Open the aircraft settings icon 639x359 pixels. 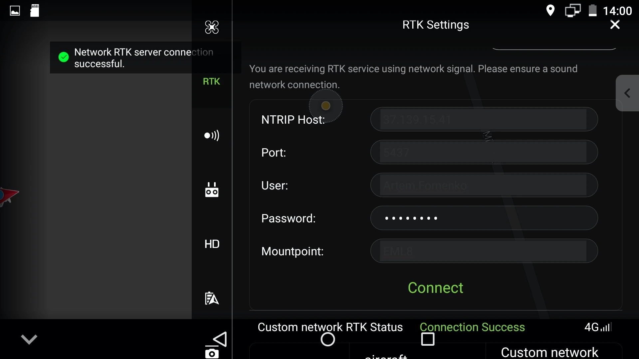click(x=212, y=28)
